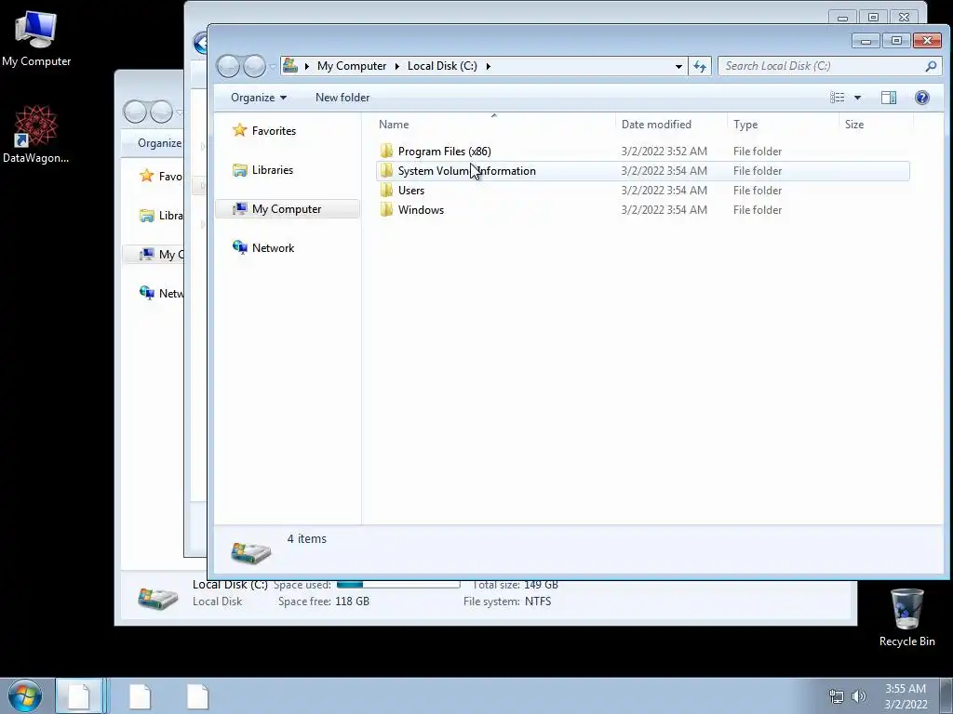The image size is (953, 714).
Task: Select third taskbar window button
Action: click(197, 696)
